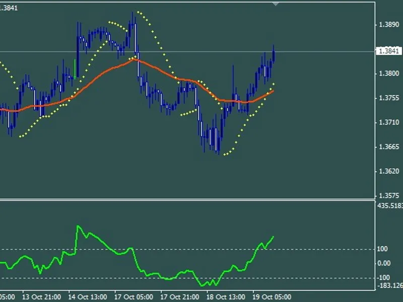Screen dimensions: 403x302
Task: Click the indicator scale value 100
Action: 382,249
